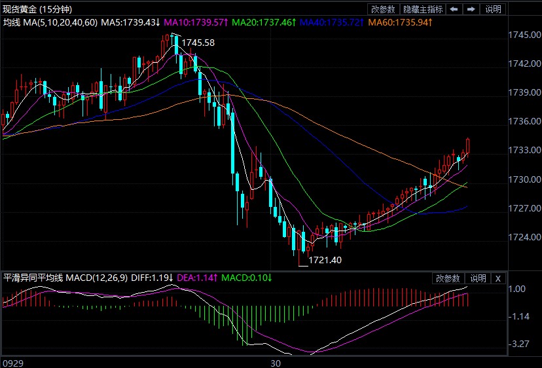Click the 1745.00 price axis label
Screen dimensions: 542x368
click(524, 35)
